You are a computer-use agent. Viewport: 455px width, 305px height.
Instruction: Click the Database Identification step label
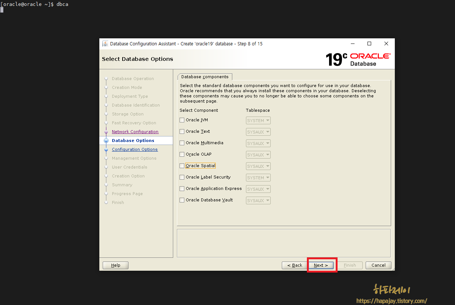(136, 105)
